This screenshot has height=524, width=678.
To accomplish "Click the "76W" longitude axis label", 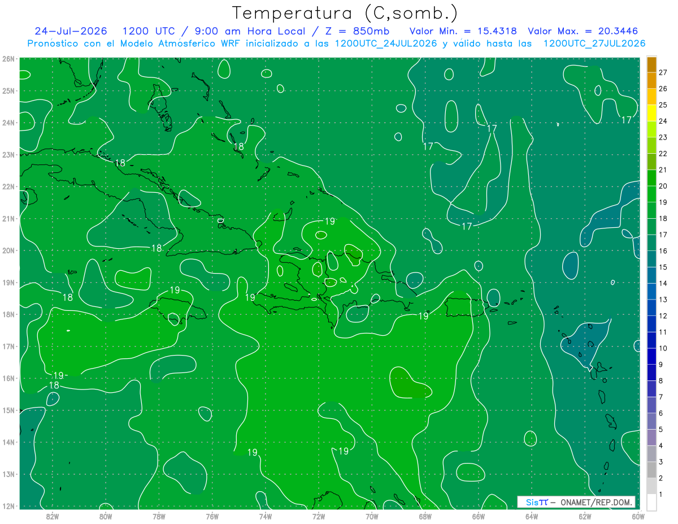I will pyautogui.click(x=212, y=516).
